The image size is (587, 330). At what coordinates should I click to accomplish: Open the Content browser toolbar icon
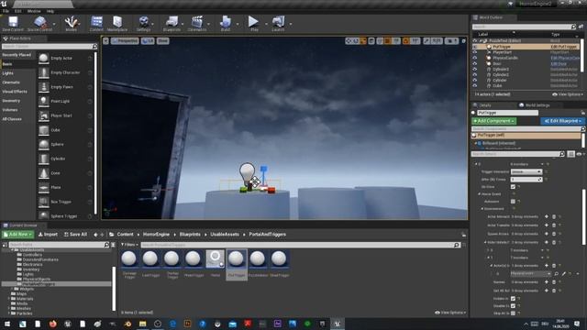coord(96,24)
